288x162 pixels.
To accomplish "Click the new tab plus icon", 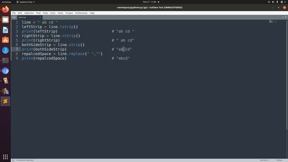I will coord(283,17).
